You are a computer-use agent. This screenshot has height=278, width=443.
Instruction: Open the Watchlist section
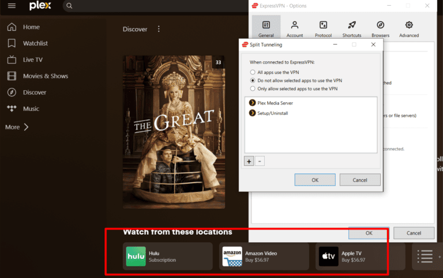tap(35, 43)
